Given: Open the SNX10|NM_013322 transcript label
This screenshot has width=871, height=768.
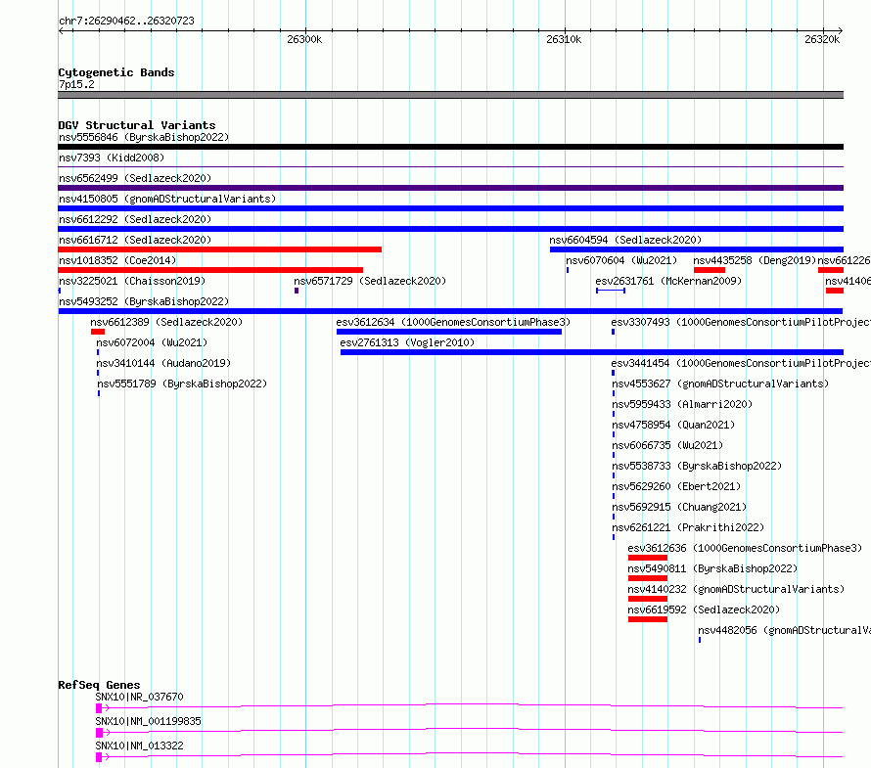Looking at the screenshot, I should (139, 745).
